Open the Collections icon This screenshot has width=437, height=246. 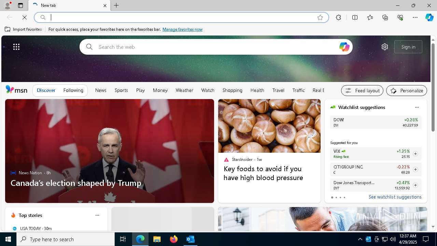coord(385,17)
